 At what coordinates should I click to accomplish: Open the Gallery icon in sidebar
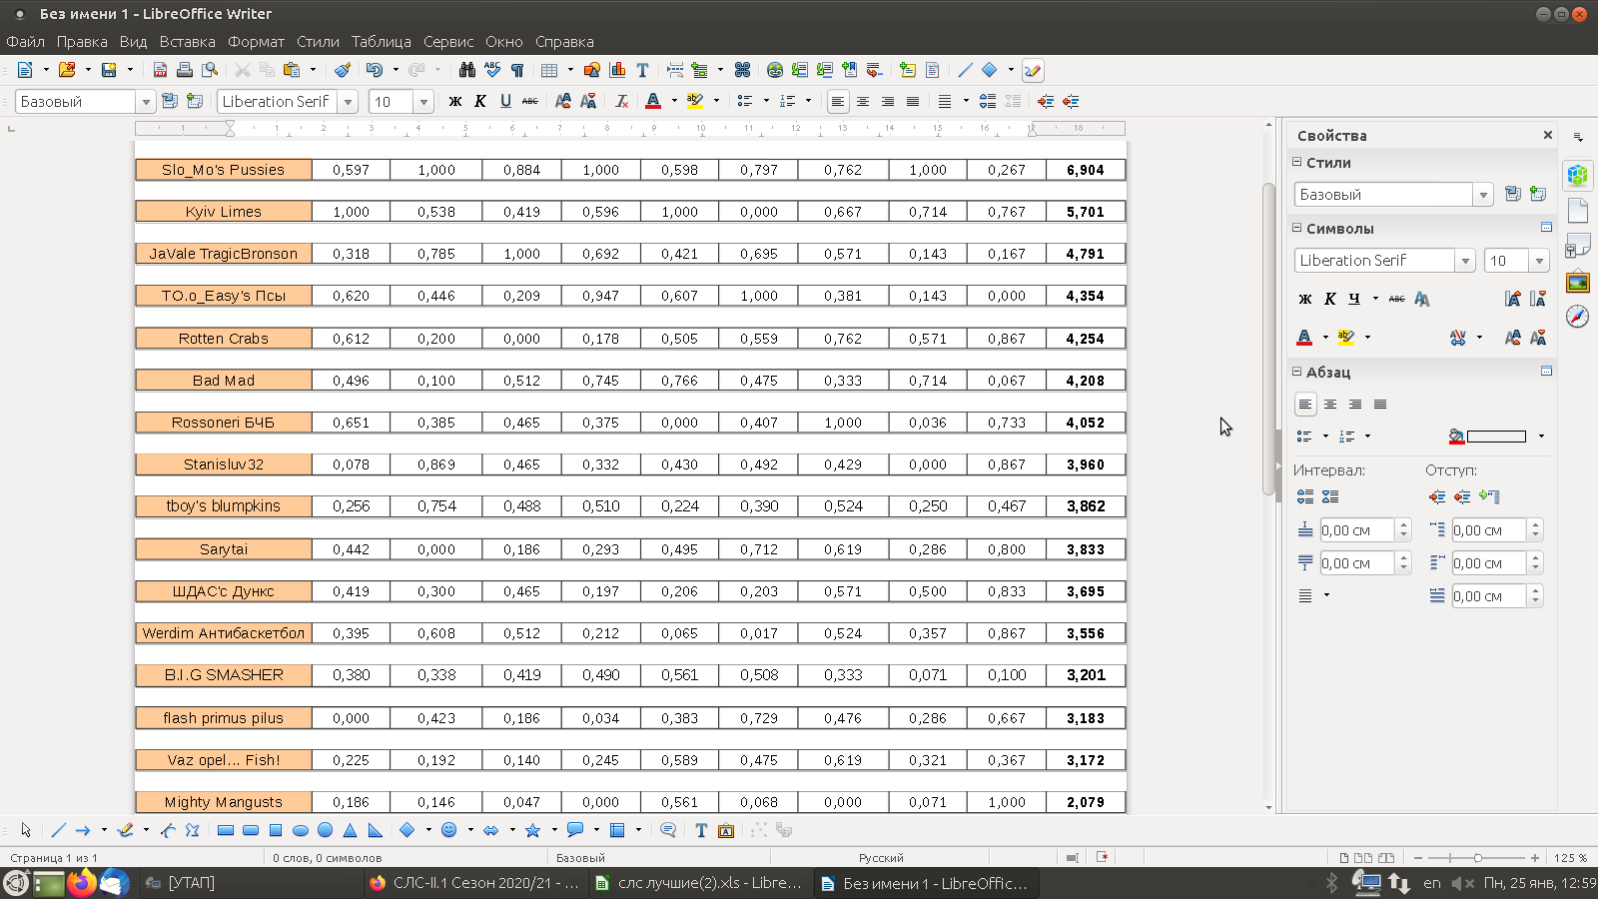point(1577,282)
